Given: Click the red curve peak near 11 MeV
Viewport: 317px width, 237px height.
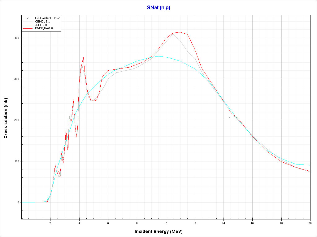Looking at the screenshot, I should [x=180, y=32].
